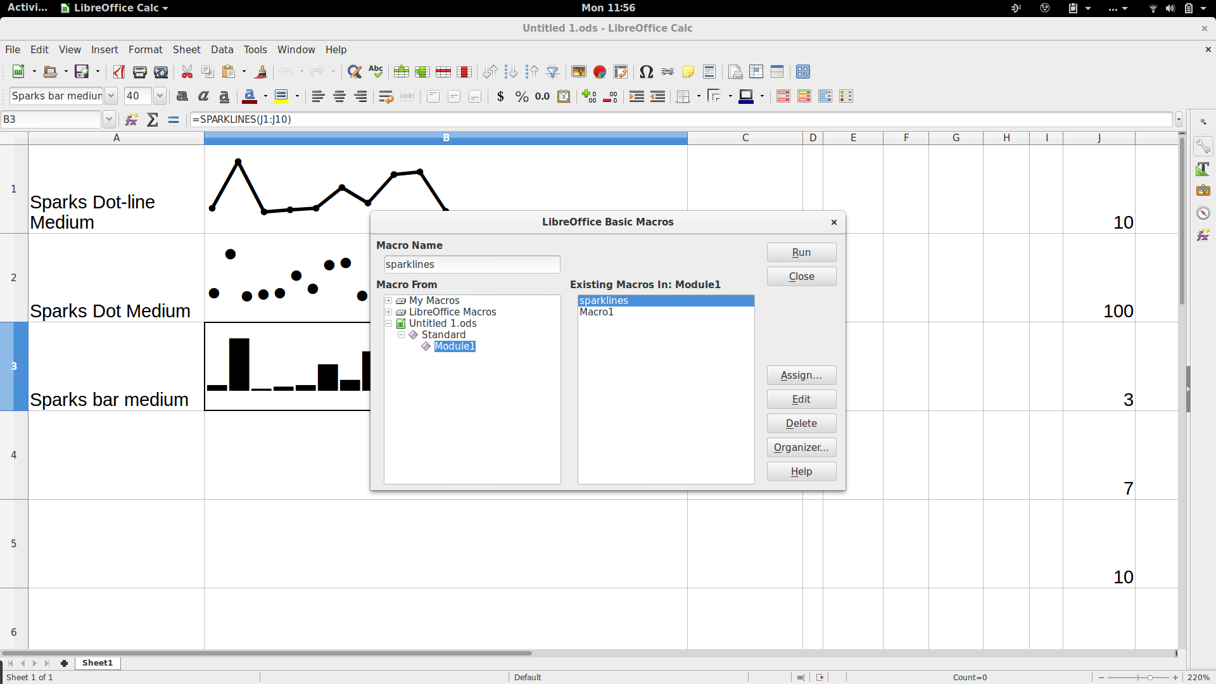Select the conditional formatting icon
Image resolution: width=1216 pixels, height=684 pixels.
tap(783, 96)
